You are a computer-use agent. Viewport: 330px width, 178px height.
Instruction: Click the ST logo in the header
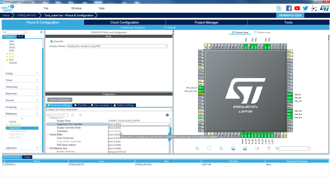click(324, 8)
